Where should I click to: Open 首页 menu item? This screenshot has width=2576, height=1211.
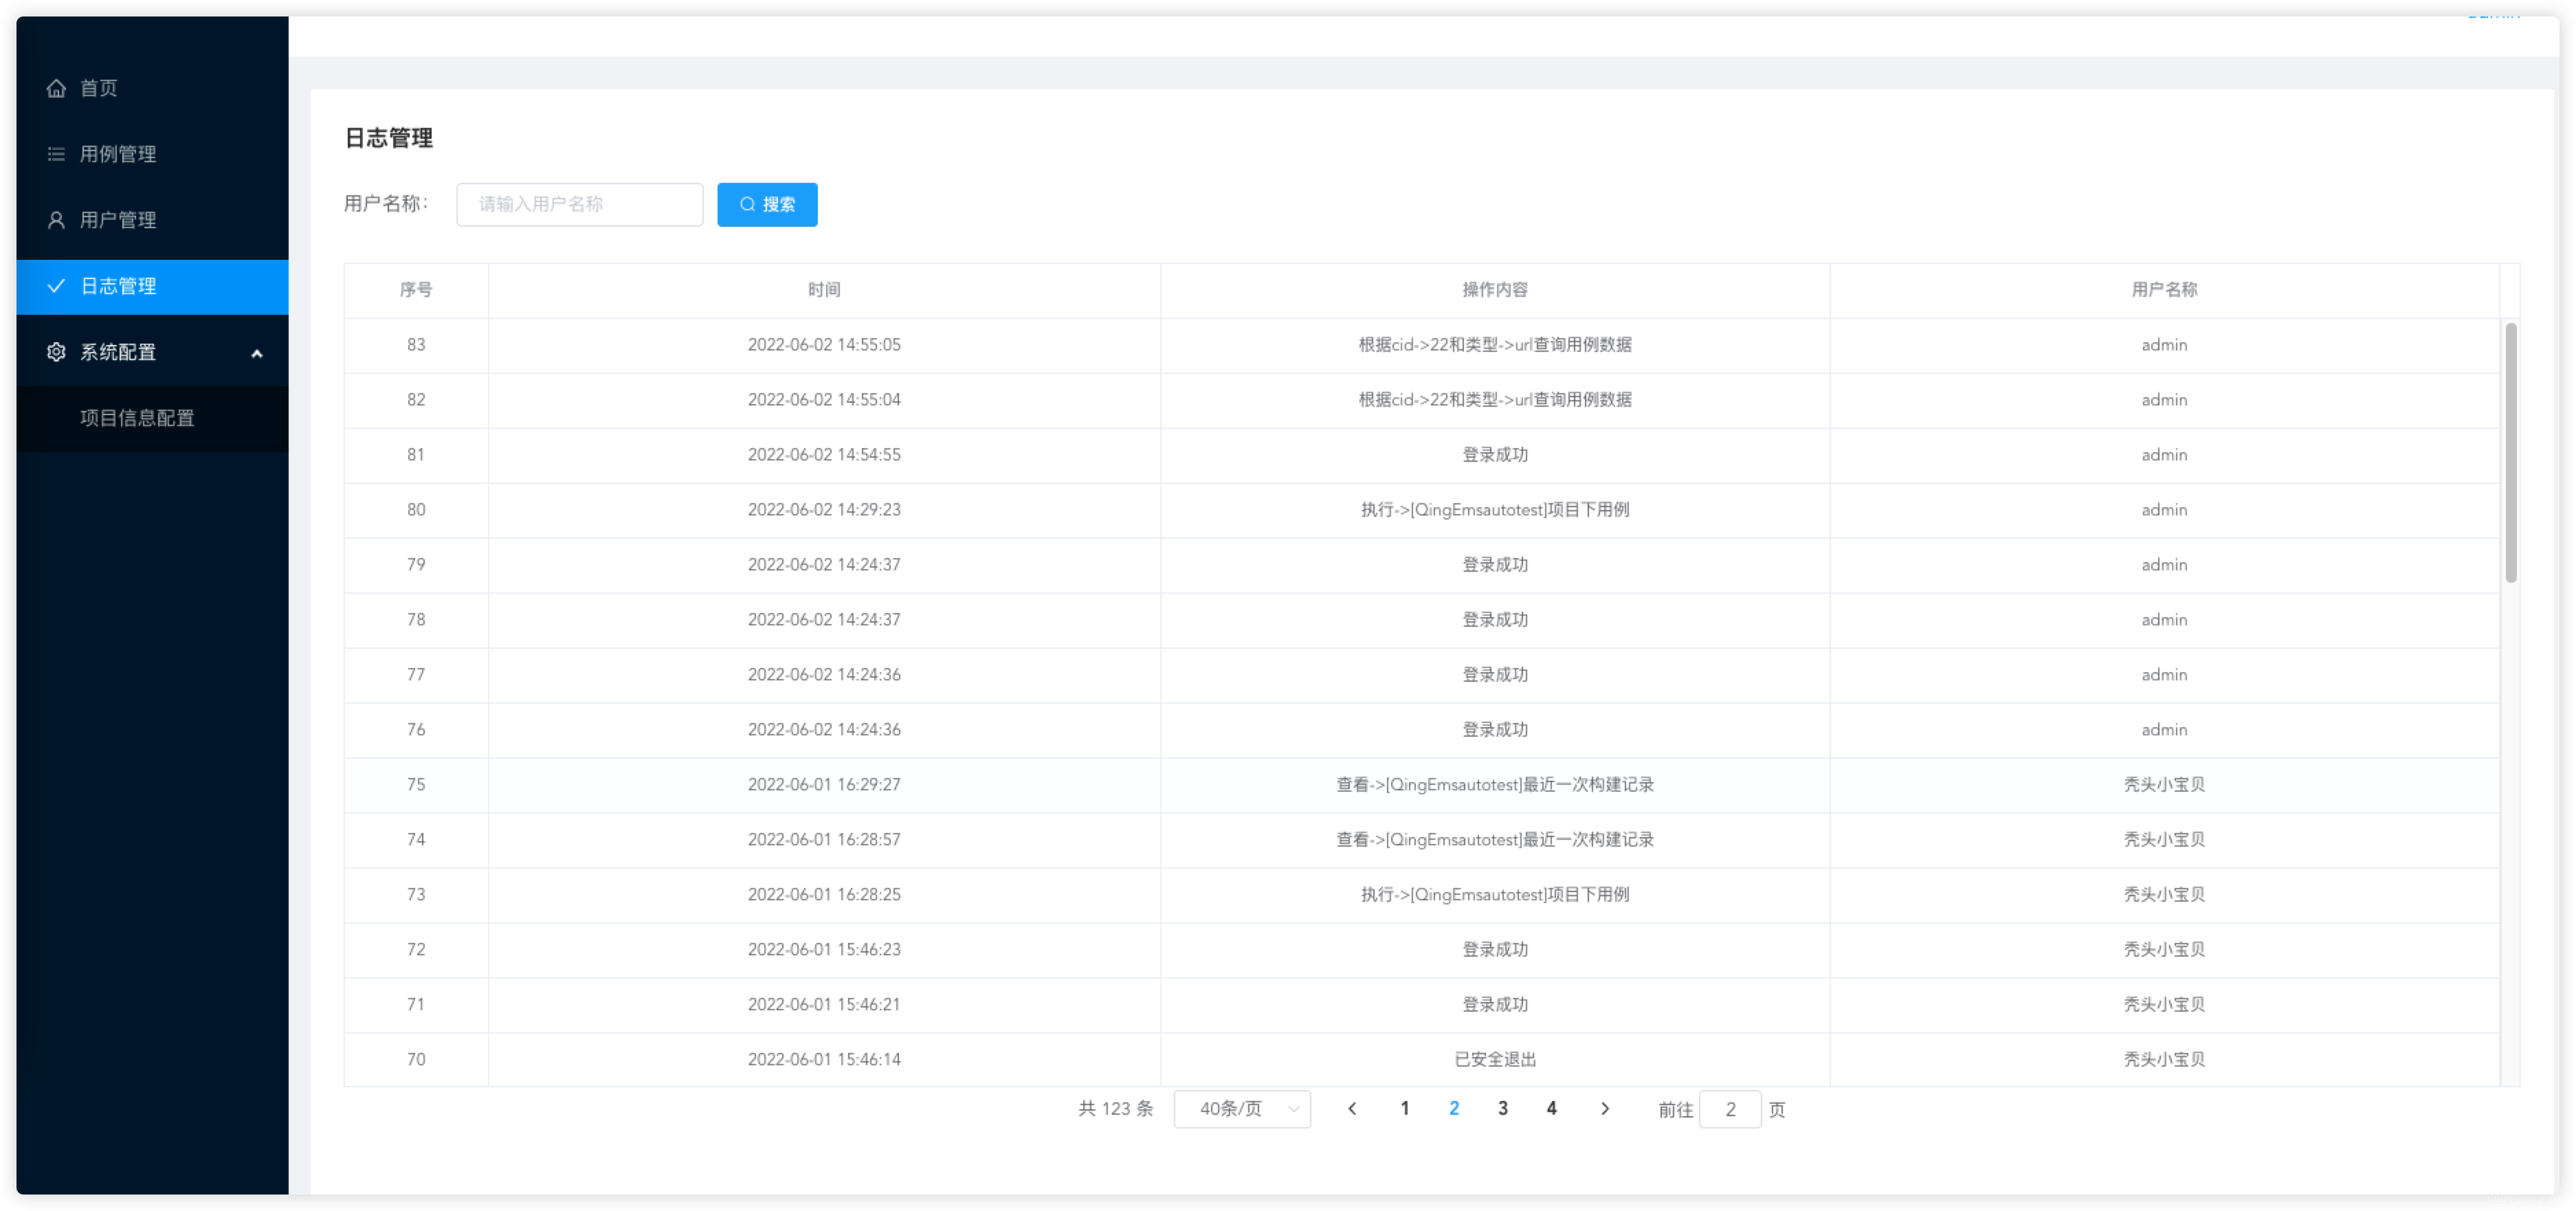152,88
